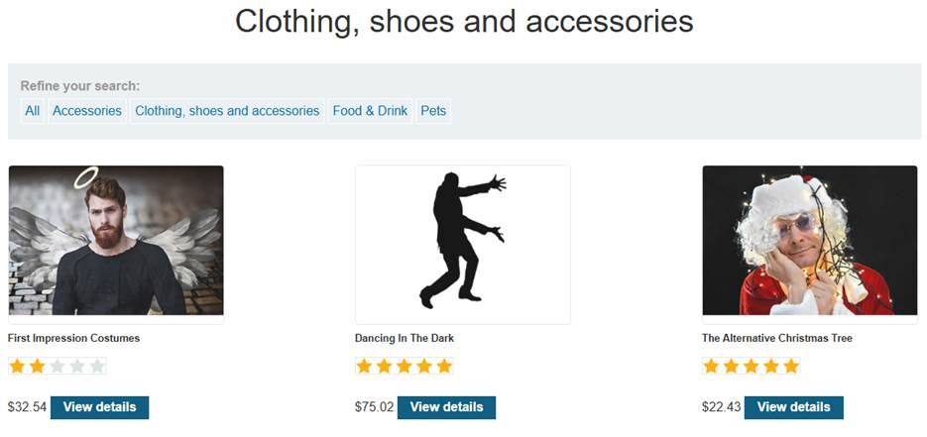View details for First Impression Costumes
The height and width of the screenshot is (437, 927).
point(99,407)
